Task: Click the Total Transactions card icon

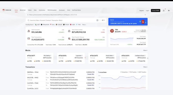Action: [29, 38]
